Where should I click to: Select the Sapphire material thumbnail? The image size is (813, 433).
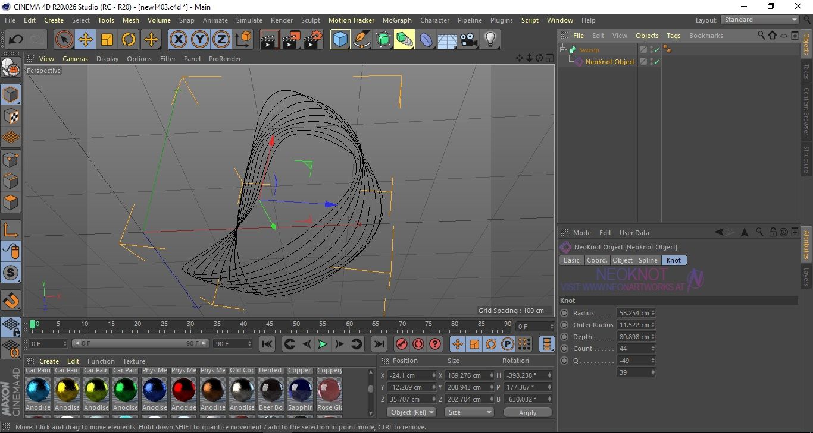pyautogui.click(x=300, y=390)
